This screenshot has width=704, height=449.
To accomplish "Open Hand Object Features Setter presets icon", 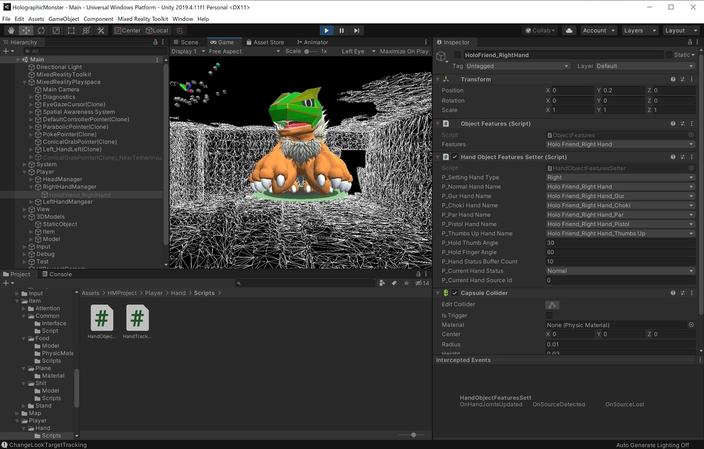I will pos(683,157).
